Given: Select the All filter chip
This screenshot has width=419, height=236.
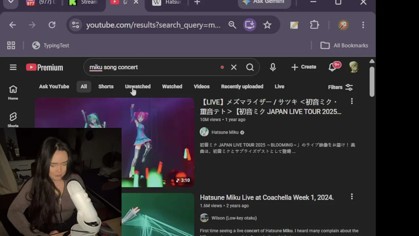Looking at the screenshot, I should (x=84, y=87).
